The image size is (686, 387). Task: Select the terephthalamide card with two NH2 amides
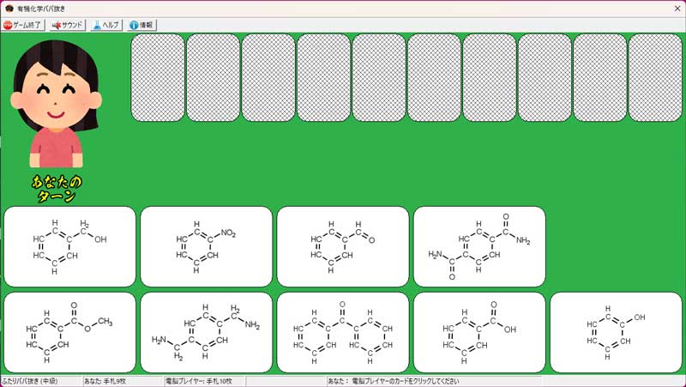point(479,246)
